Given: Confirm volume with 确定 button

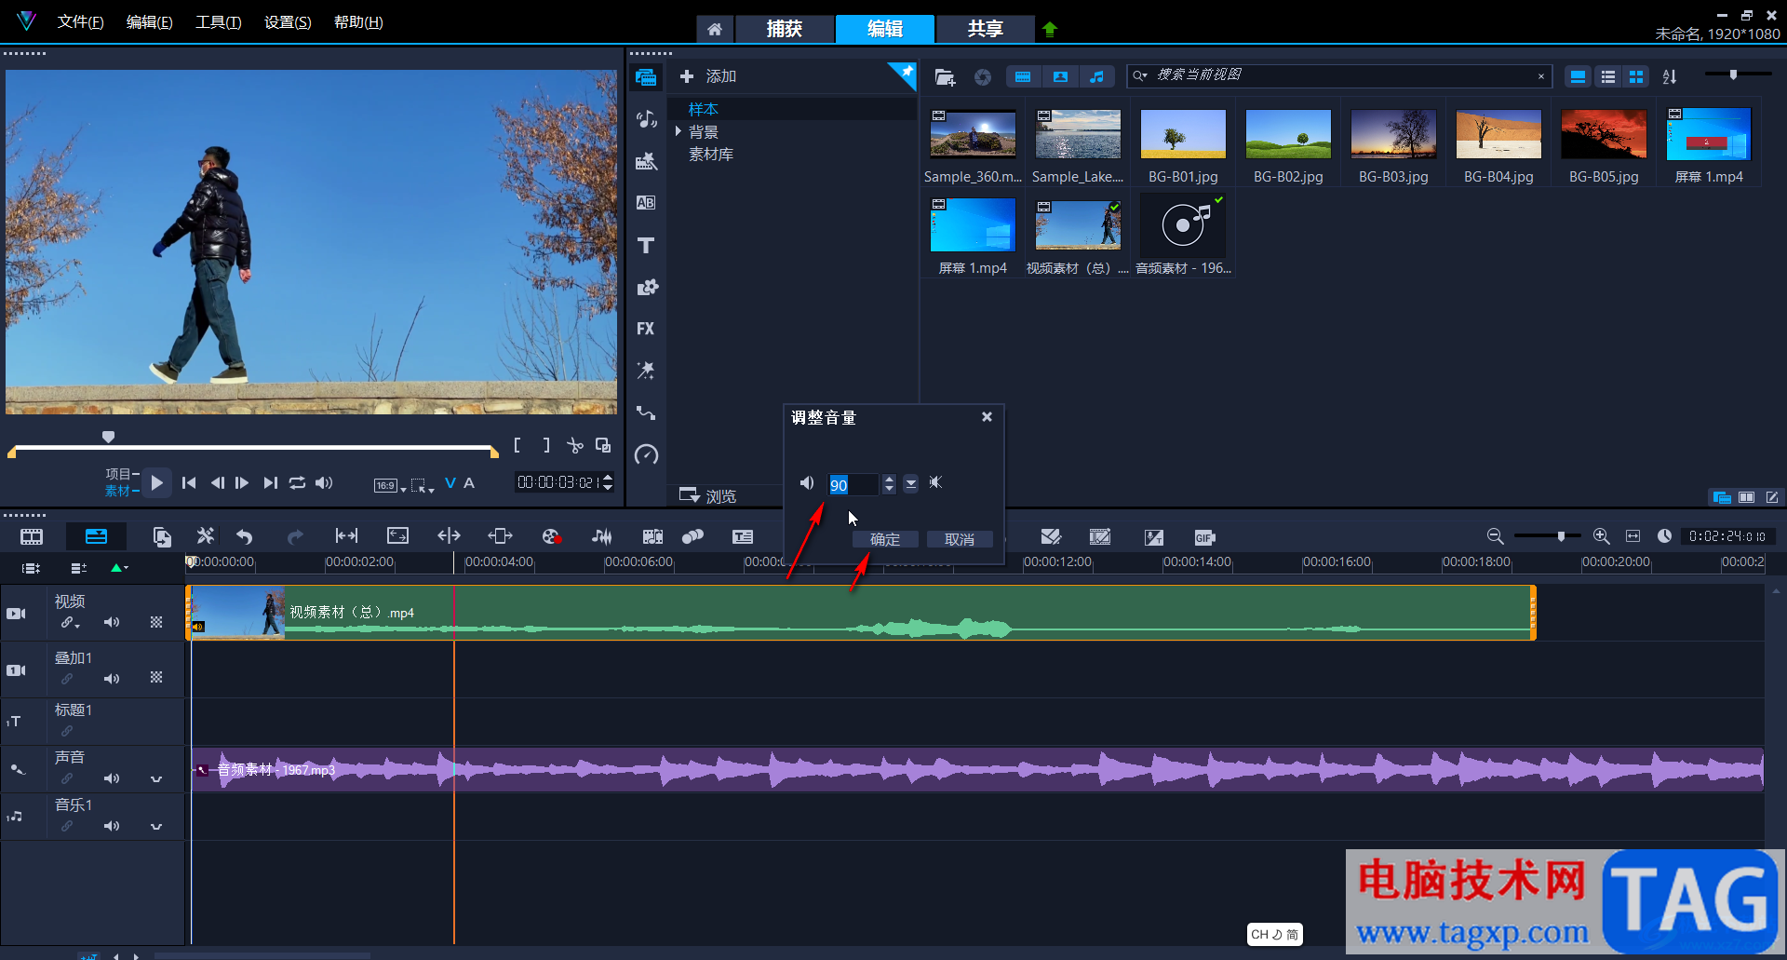Looking at the screenshot, I should (x=885, y=539).
